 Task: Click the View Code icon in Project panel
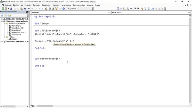[2, 15]
